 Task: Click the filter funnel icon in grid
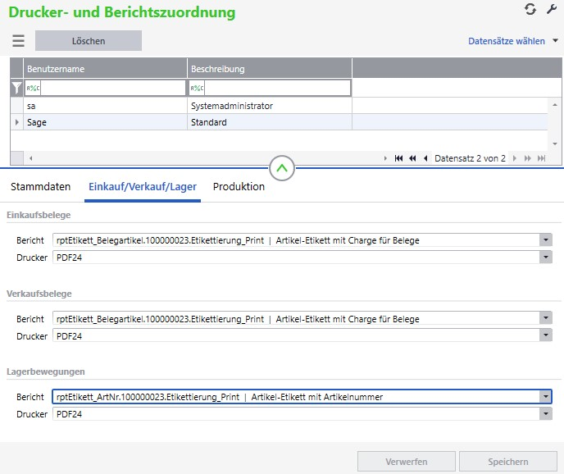[x=16, y=88]
